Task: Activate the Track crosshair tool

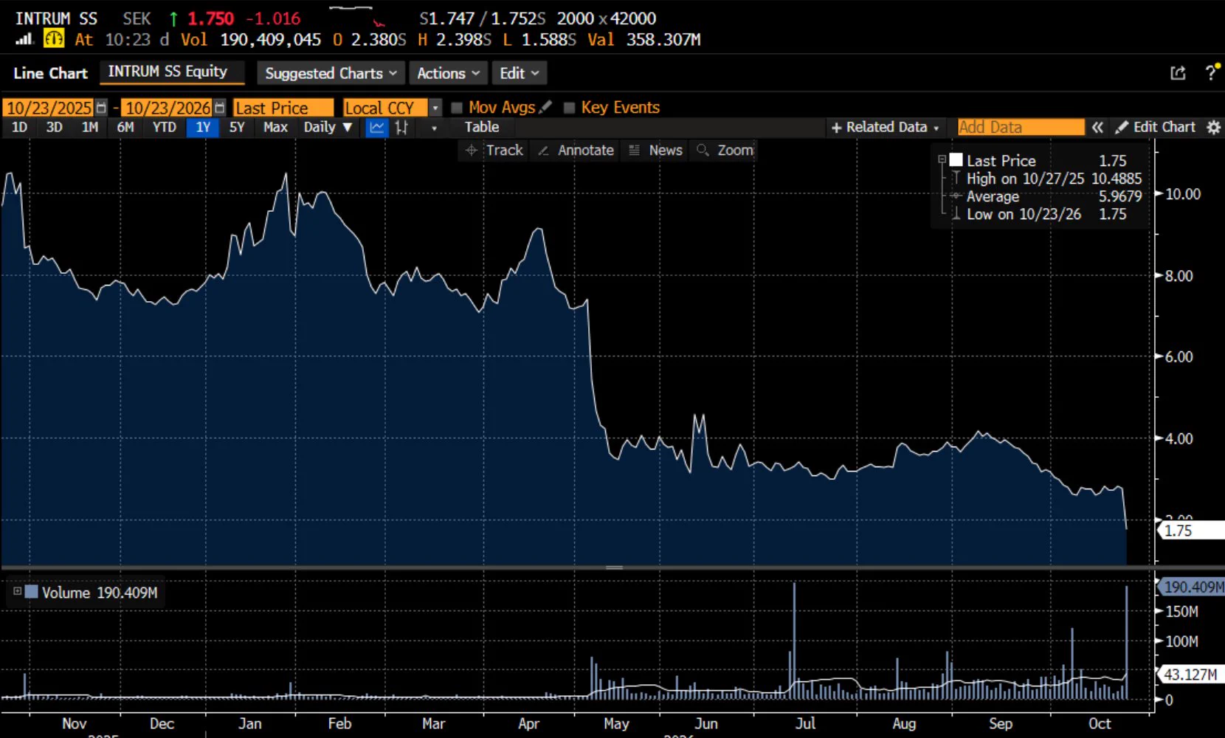Action: click(494, 150)
